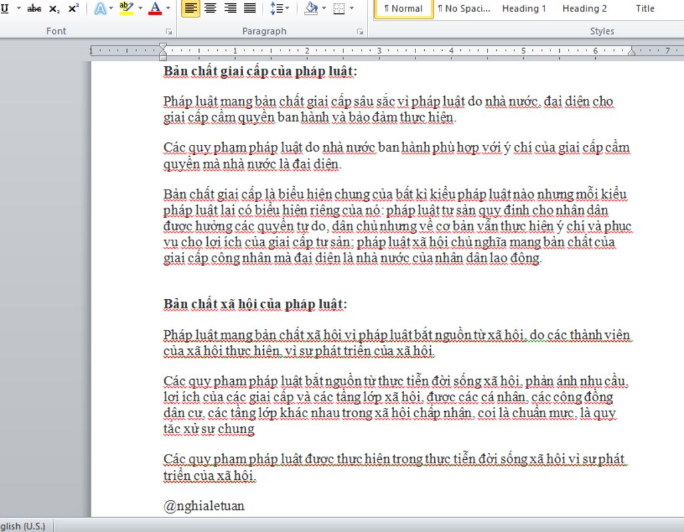Image resolution: width=684 pixels, height=532 pixels.
Task: Apply the No Spacing style
Action: [x=464, y=9]
